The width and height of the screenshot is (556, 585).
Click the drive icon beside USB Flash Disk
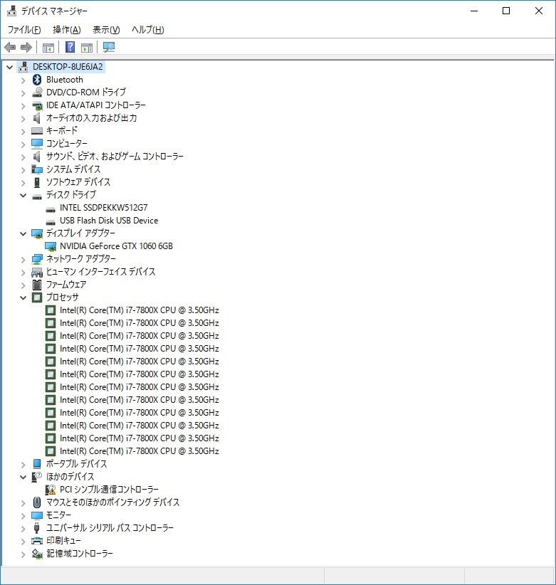point(51,221)
